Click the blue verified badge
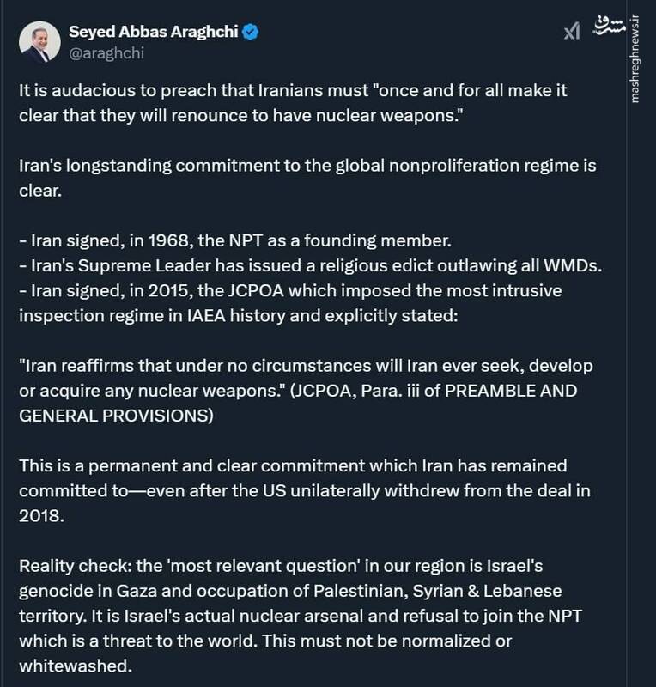The width and height of the screenshot is (656, 687). [x=252, y=33]
